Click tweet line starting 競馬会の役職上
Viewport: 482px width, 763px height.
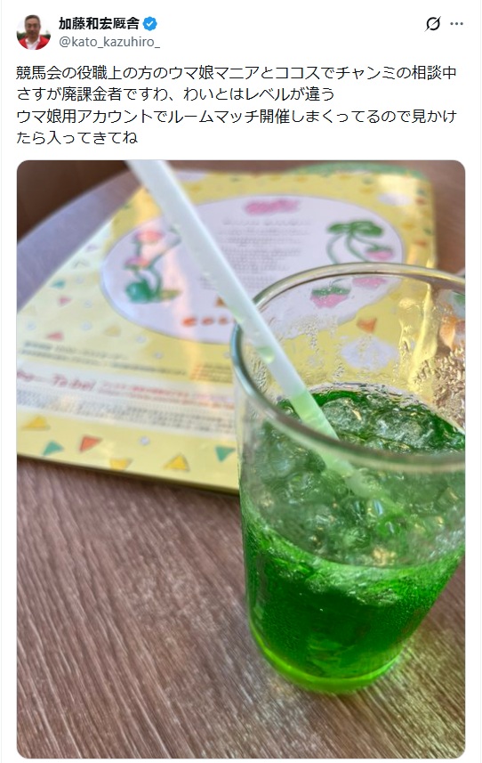[x=237, y=72]
